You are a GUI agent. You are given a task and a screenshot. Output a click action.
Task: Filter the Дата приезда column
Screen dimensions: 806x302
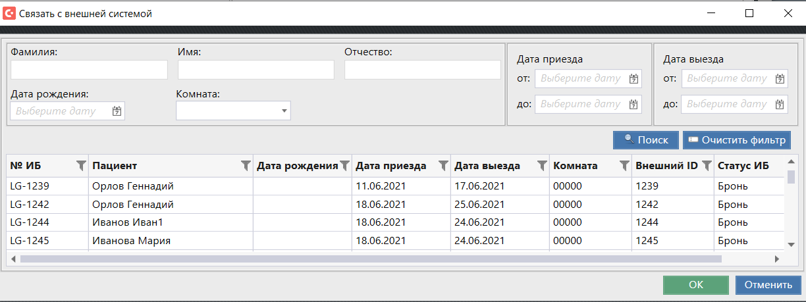point(443,165)
